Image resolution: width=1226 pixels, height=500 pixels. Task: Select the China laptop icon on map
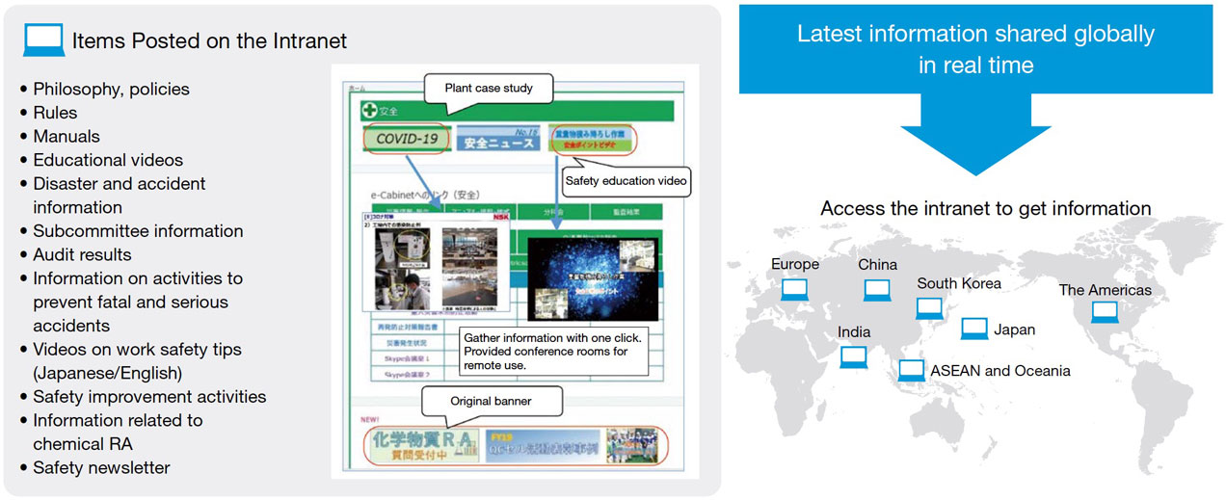[x=877, y=290]
